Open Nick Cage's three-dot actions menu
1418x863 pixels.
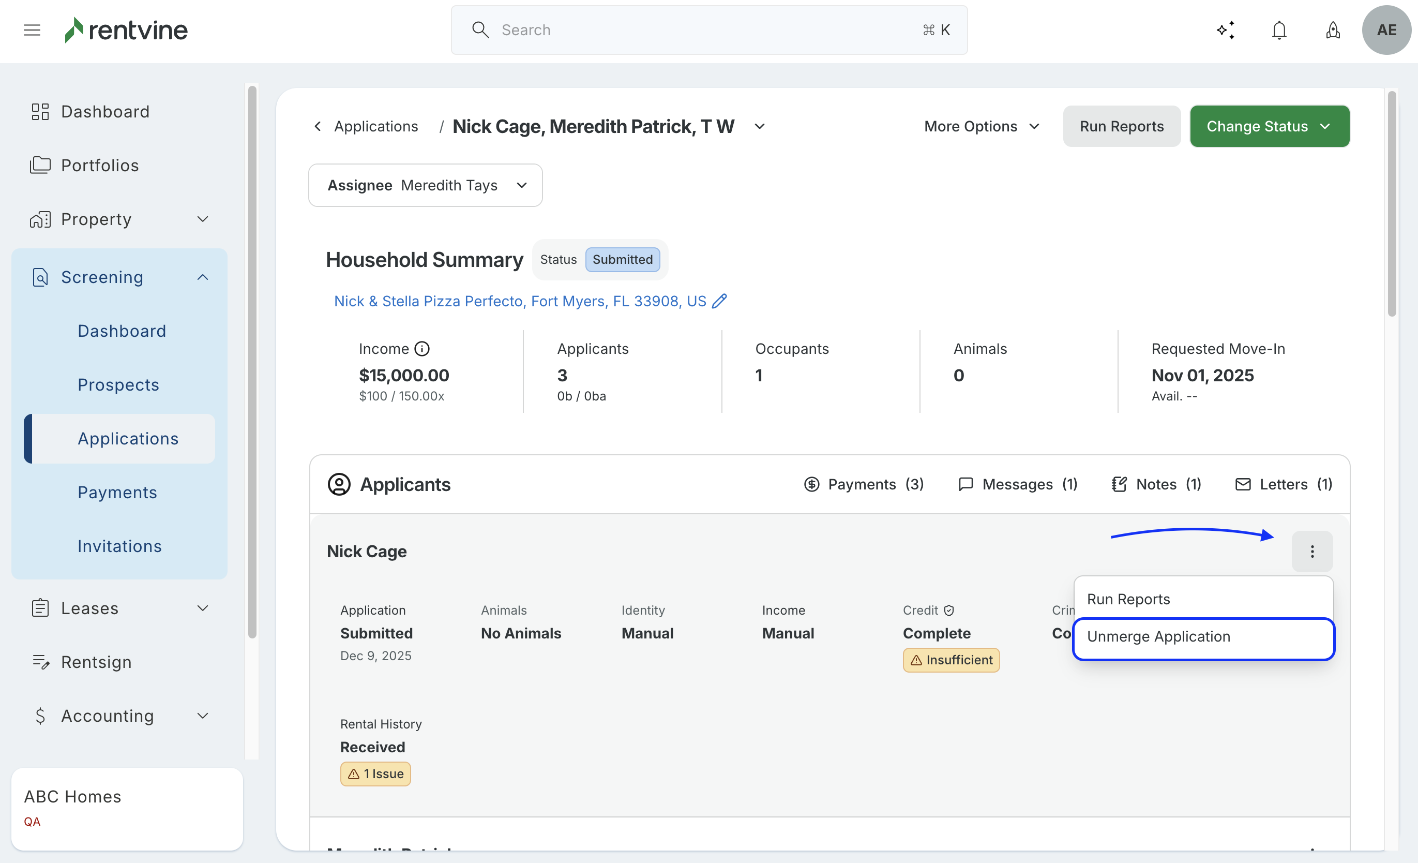[x=1311, y=552]
